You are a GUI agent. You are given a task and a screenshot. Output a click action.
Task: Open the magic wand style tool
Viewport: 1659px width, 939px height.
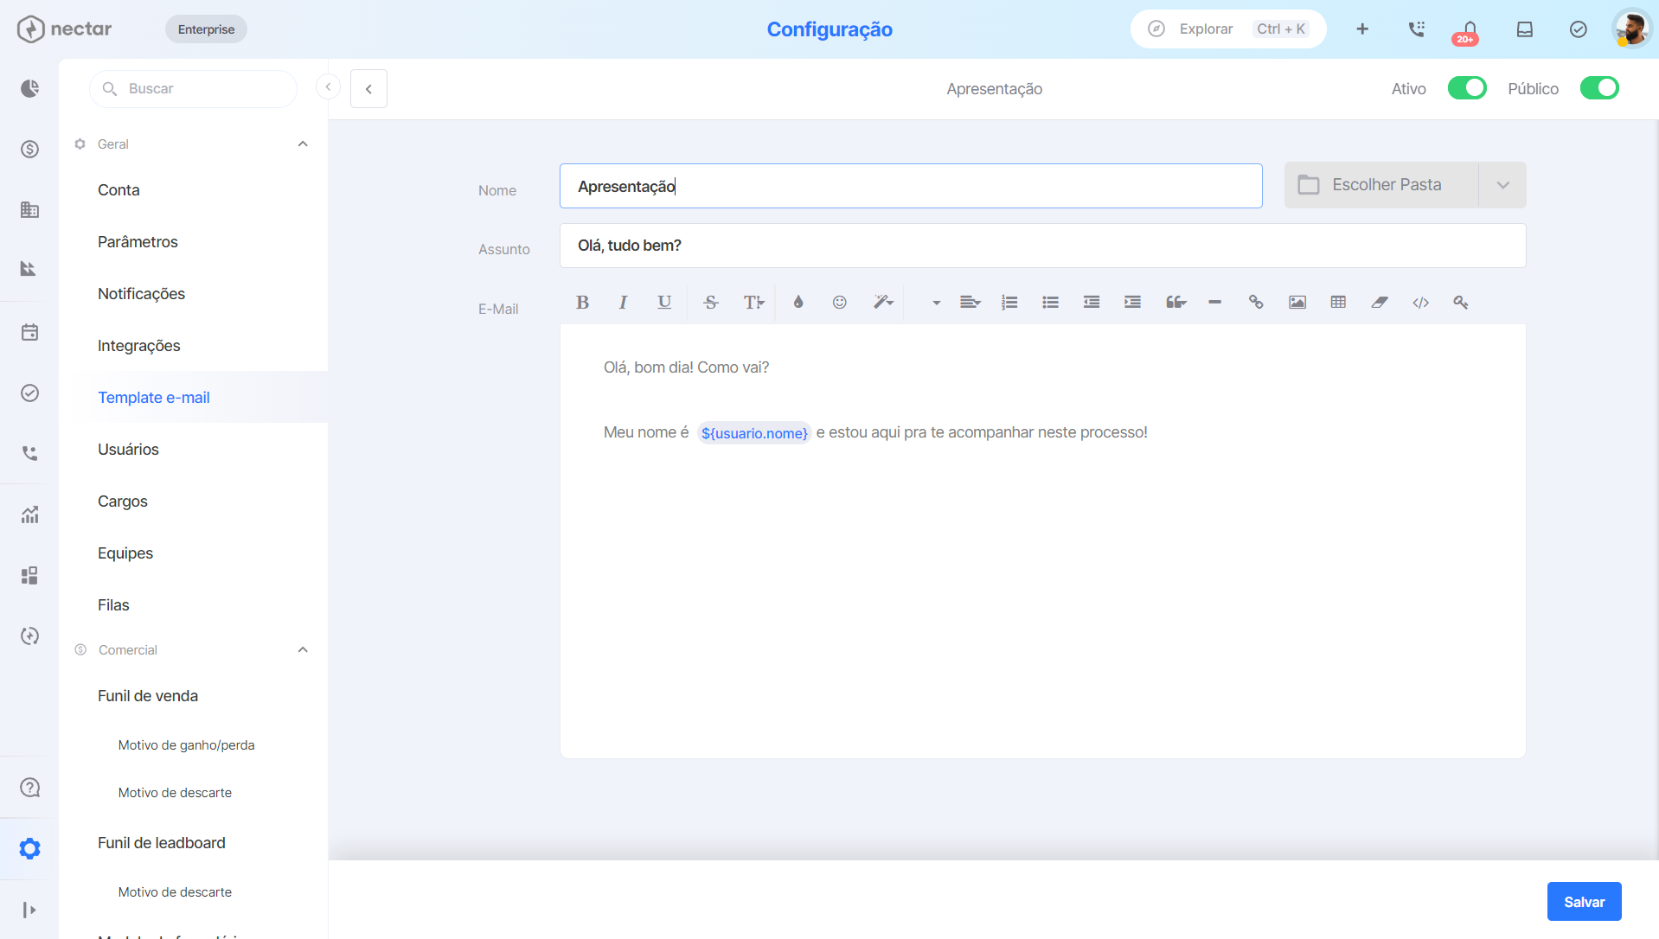click(883, 302)
